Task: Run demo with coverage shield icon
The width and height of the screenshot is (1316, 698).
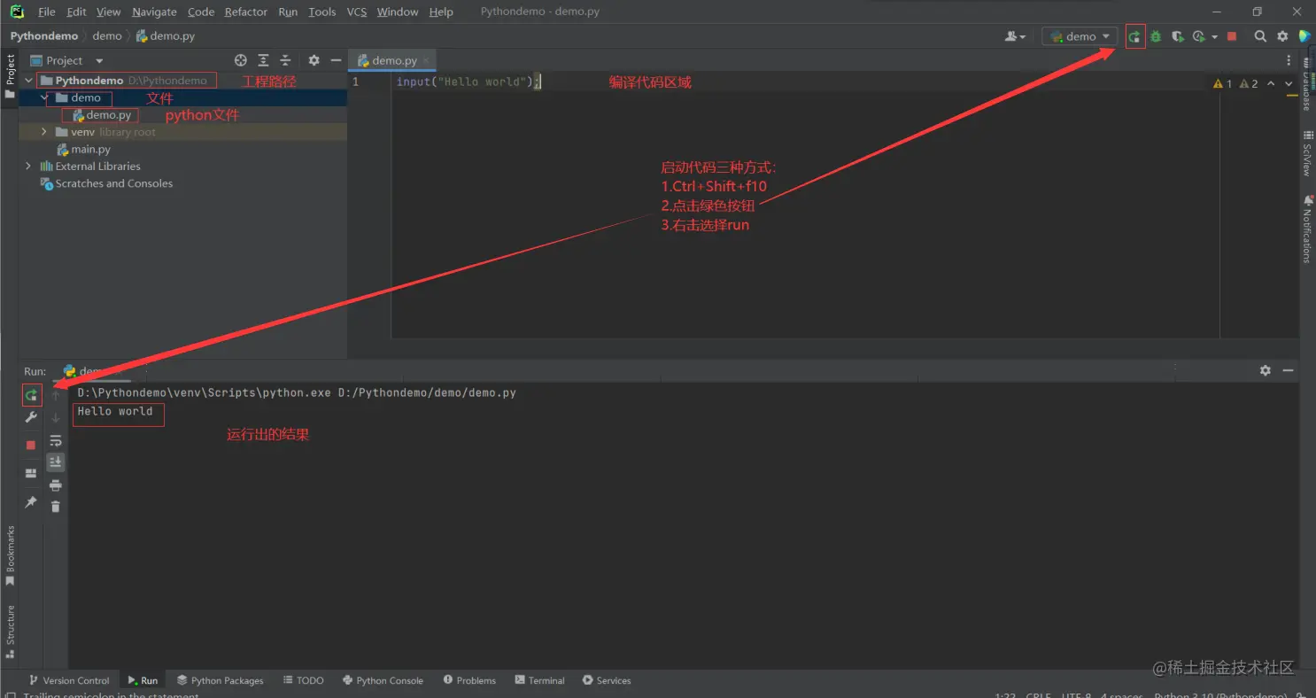Action: click(1177, 36)
